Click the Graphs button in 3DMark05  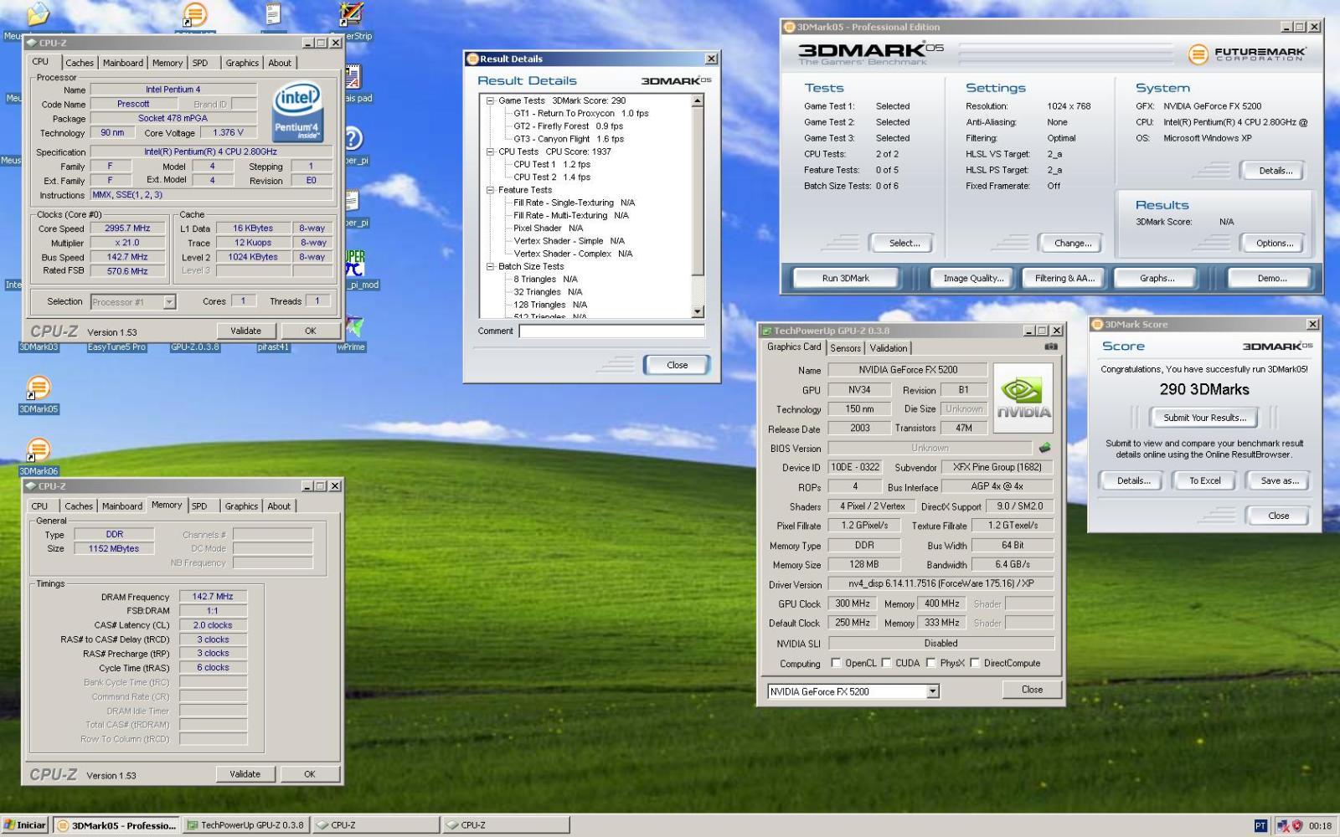(1157, 278)
